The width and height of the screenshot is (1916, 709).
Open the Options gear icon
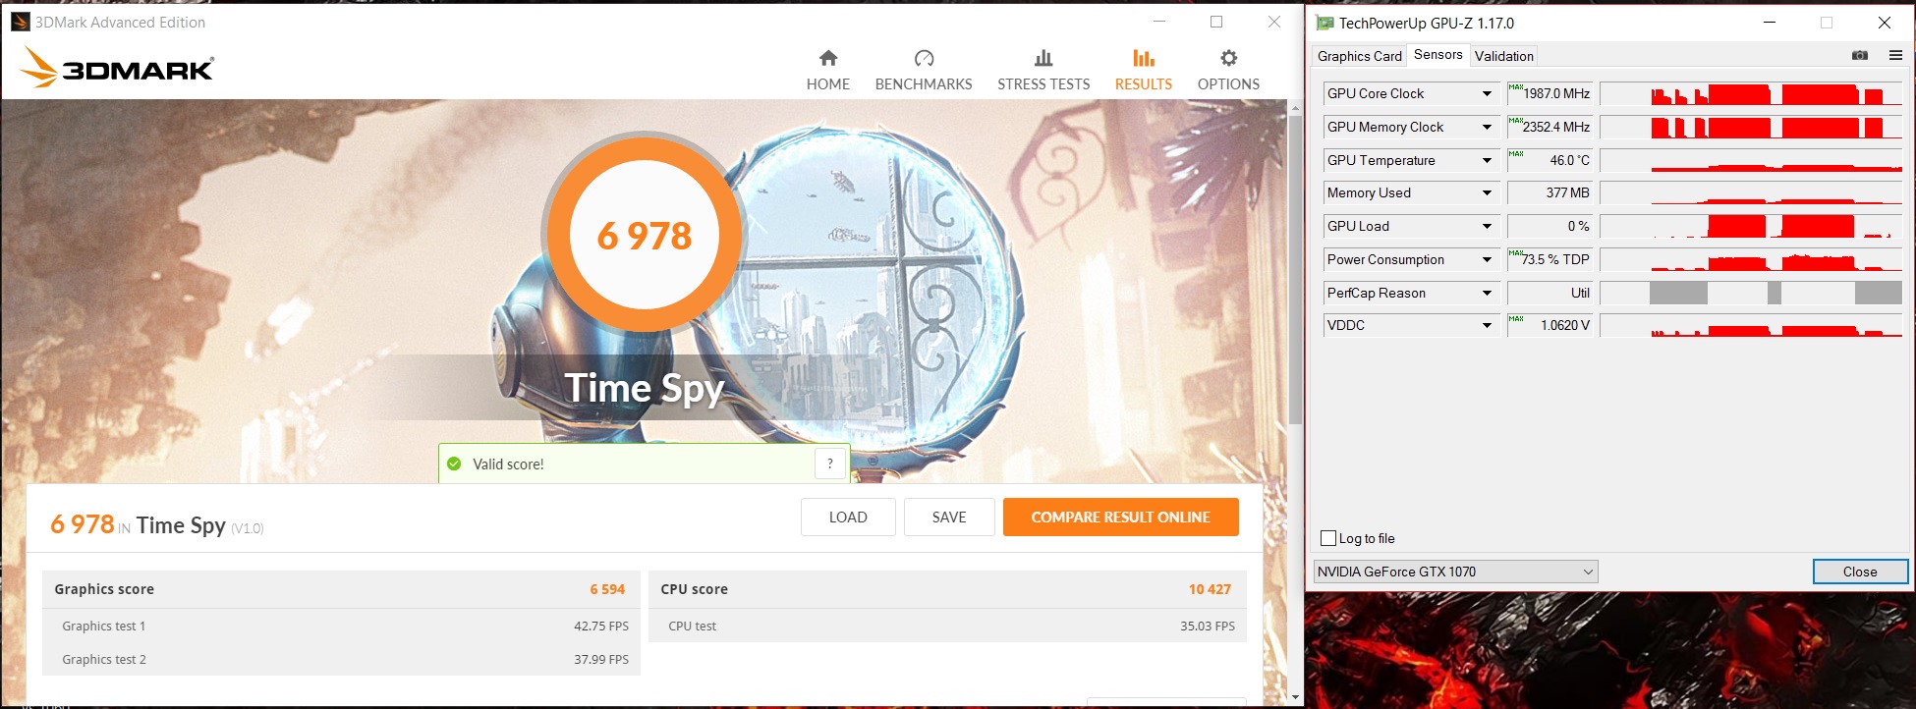point(1228,58)
